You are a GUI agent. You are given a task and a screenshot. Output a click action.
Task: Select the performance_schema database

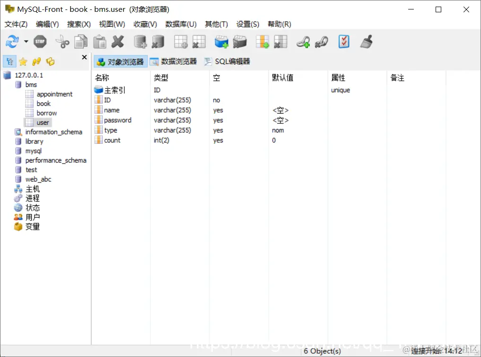pyautogui.click(x=56, y=160)
